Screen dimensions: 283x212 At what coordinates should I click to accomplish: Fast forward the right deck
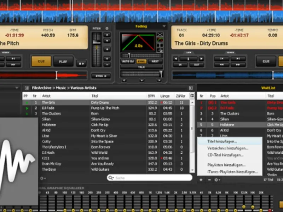click(x=238, y=65)
